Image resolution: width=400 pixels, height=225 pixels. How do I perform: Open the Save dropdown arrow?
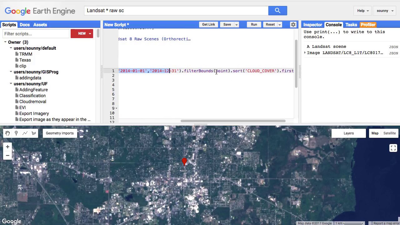(x=237, y=25)
